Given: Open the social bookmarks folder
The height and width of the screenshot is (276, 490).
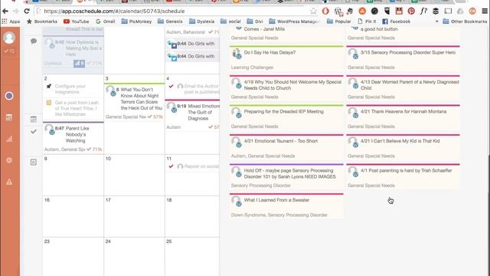Looking at the screenshot, I should tap(230, 21).
